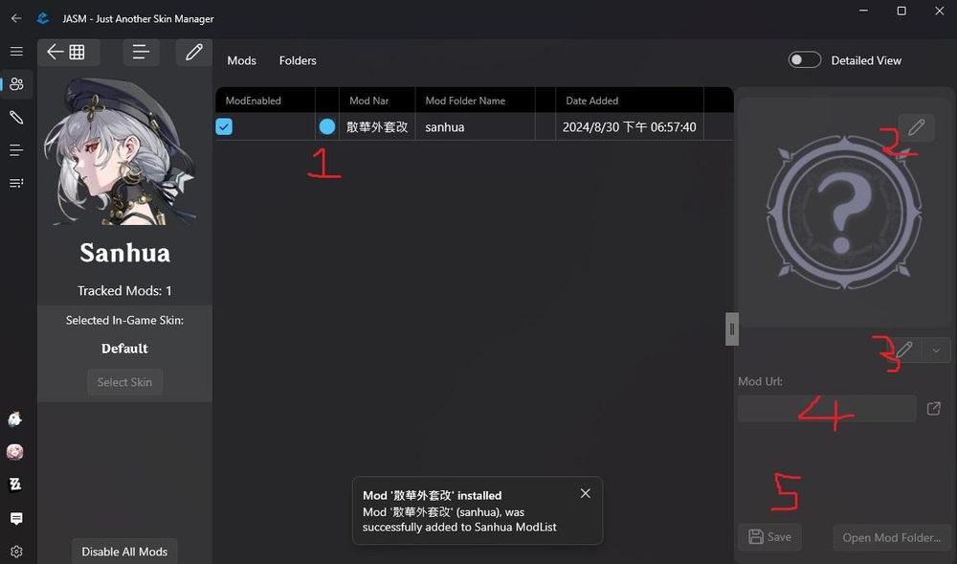Open the external link icon beside Mod Url

coord(933,408)
